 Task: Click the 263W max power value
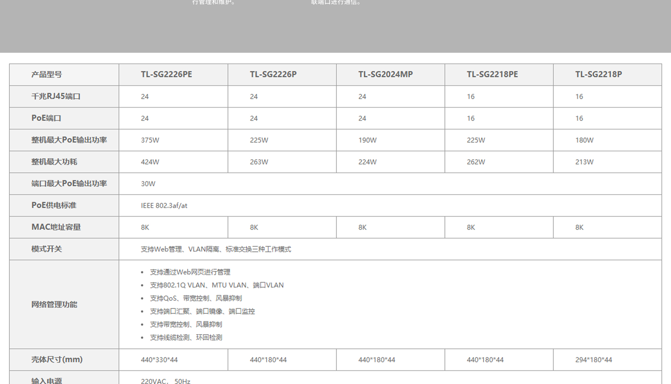point(259,162)
